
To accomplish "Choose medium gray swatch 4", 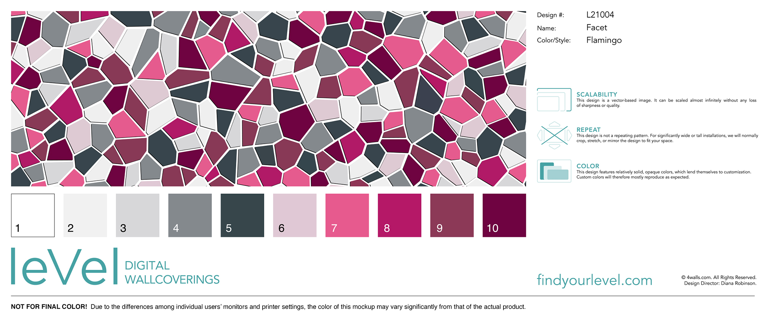I will 190,215.
